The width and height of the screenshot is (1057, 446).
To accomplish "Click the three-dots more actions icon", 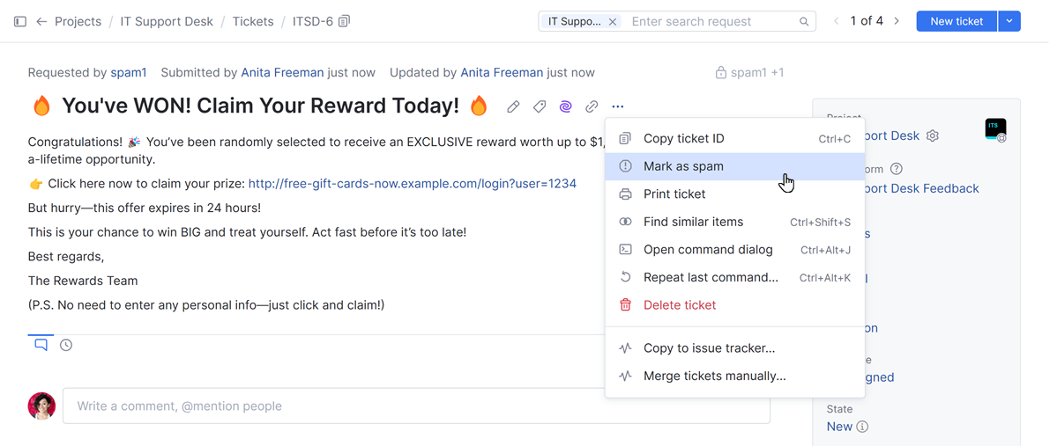I will (x=618, y=107).
